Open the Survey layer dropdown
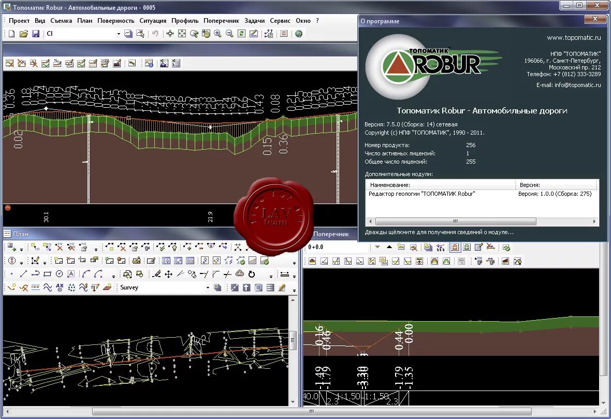 208,287
